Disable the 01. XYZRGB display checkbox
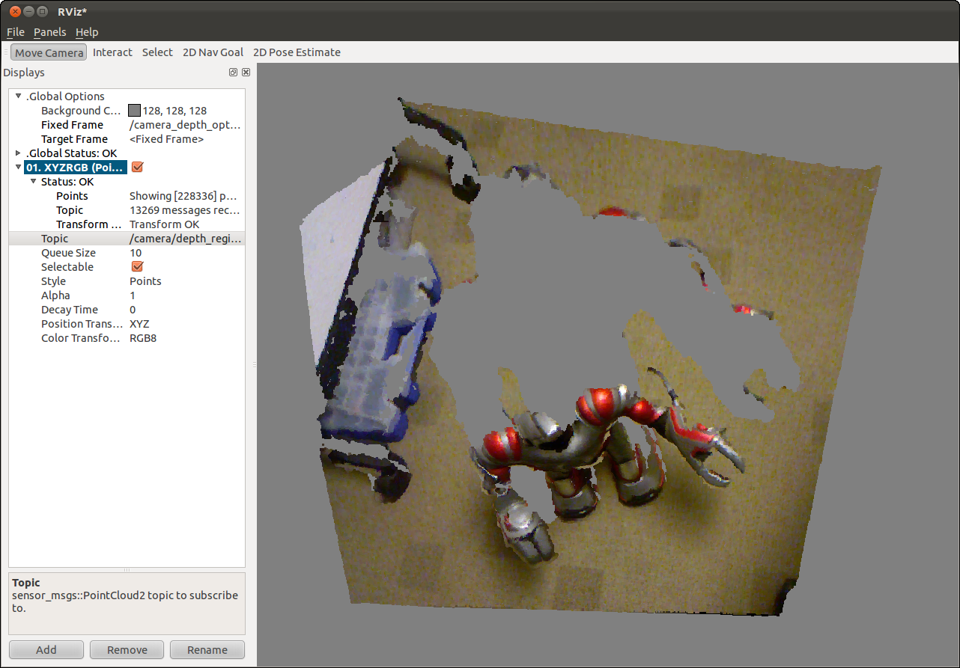 [x=137, y=167]
